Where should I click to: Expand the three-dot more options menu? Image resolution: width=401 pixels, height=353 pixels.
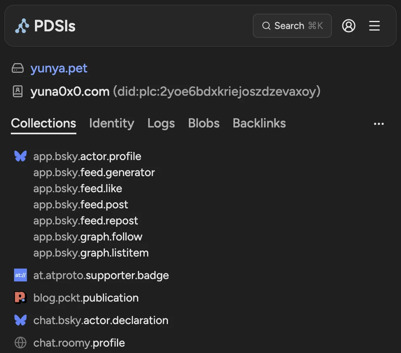pyautogui.click(x=378, y=124)
